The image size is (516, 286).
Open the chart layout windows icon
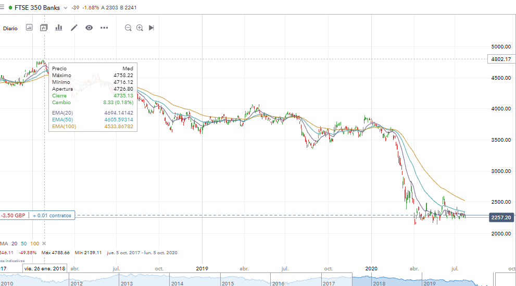(44, 28)
